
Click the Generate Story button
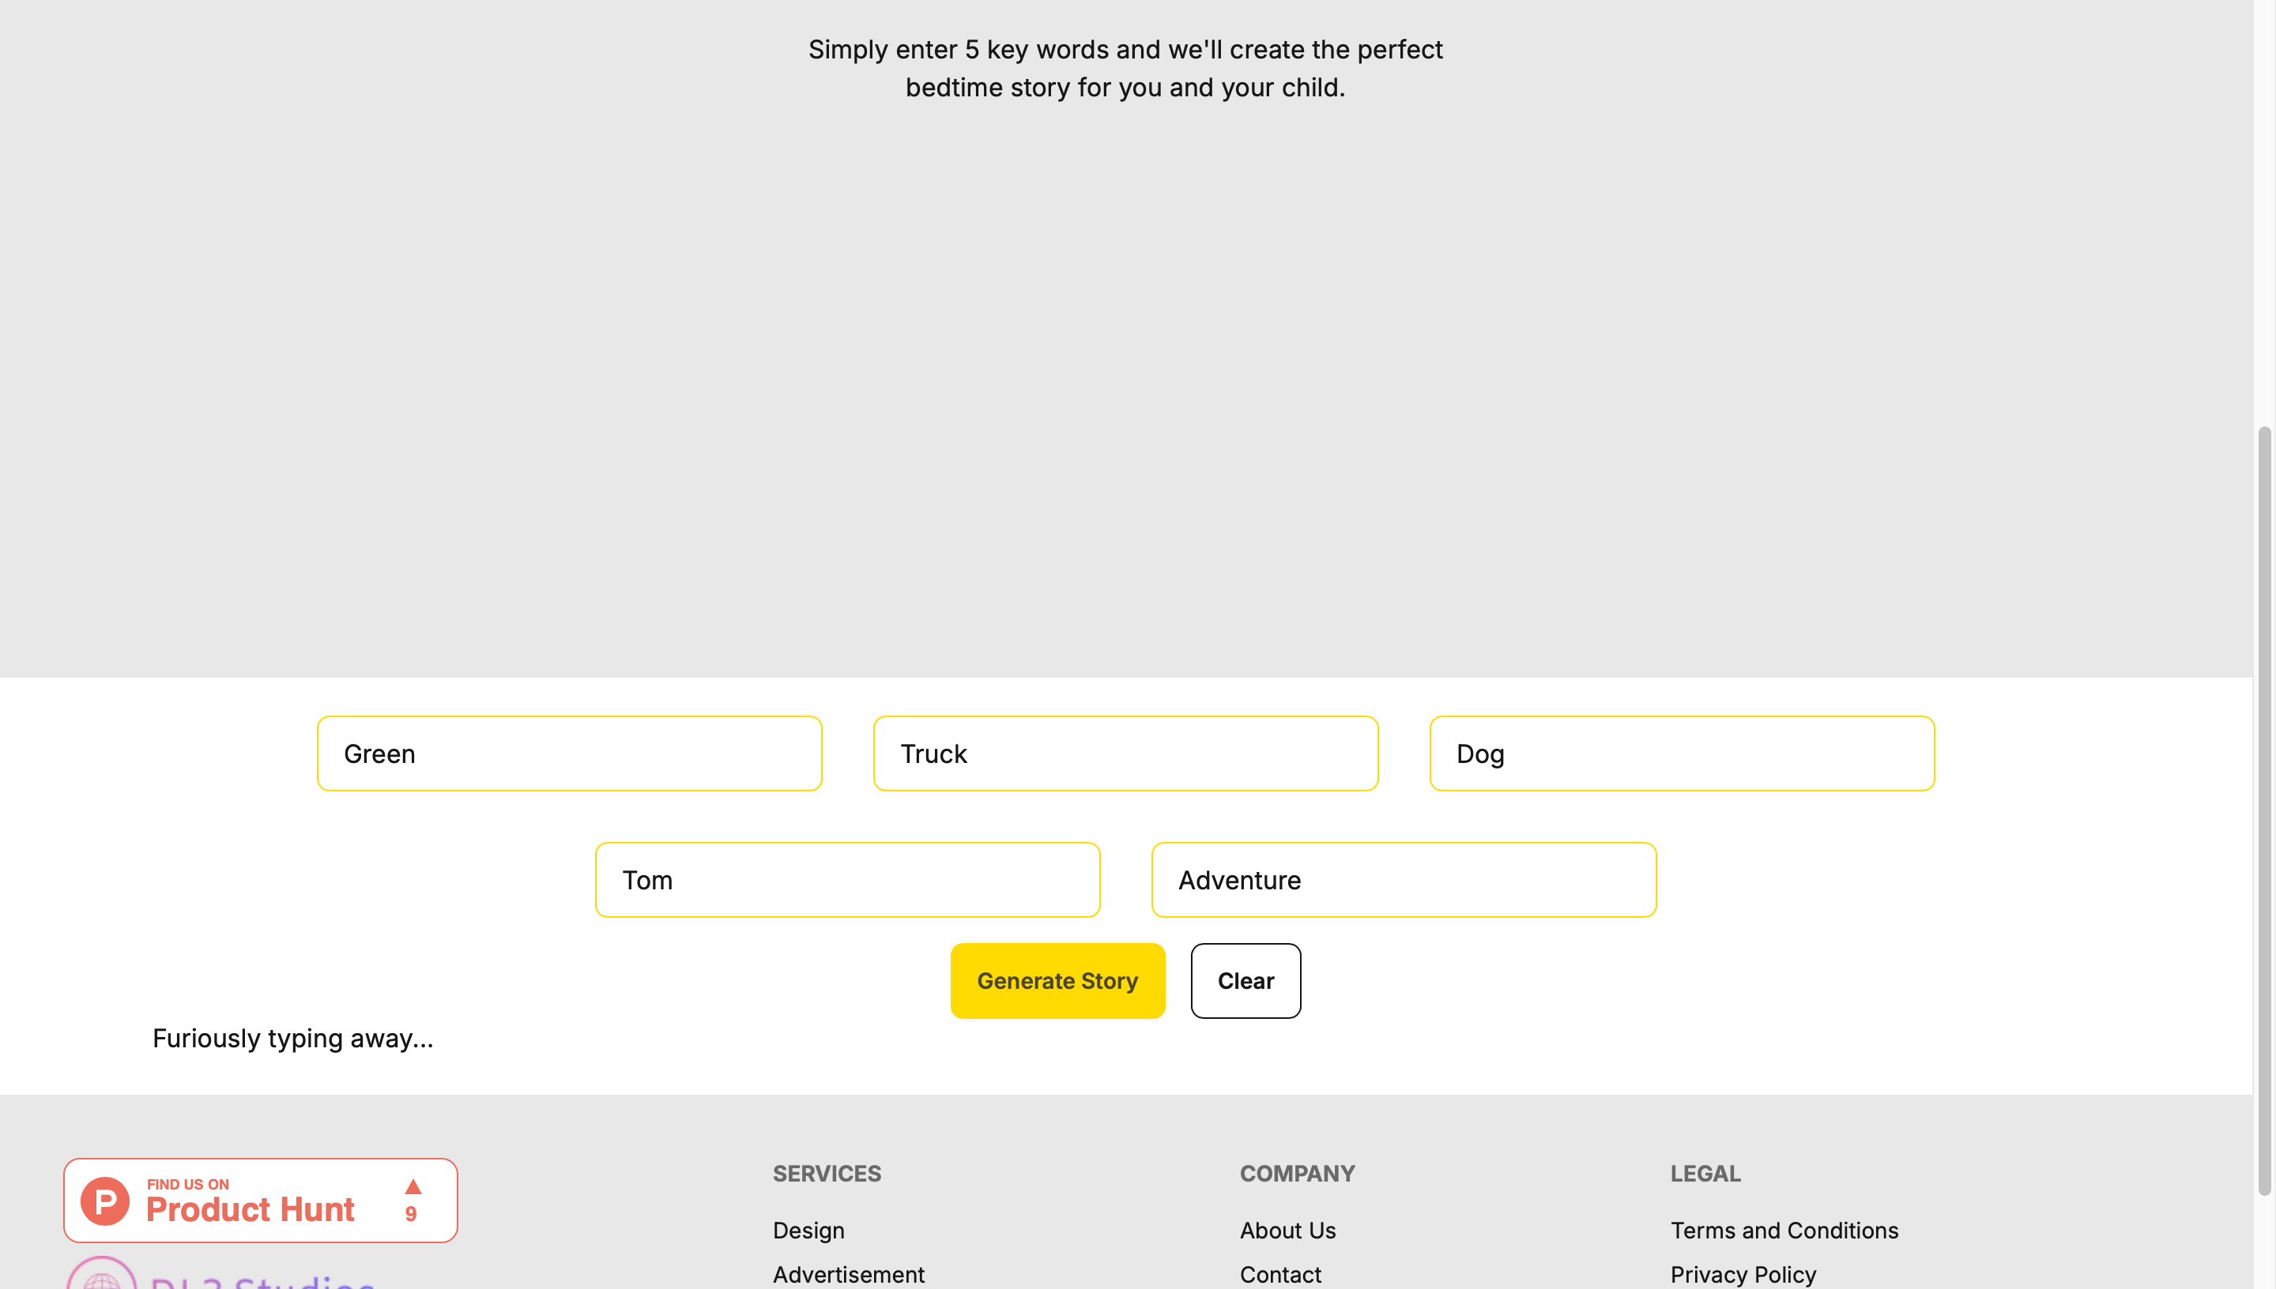(1057, 981)
